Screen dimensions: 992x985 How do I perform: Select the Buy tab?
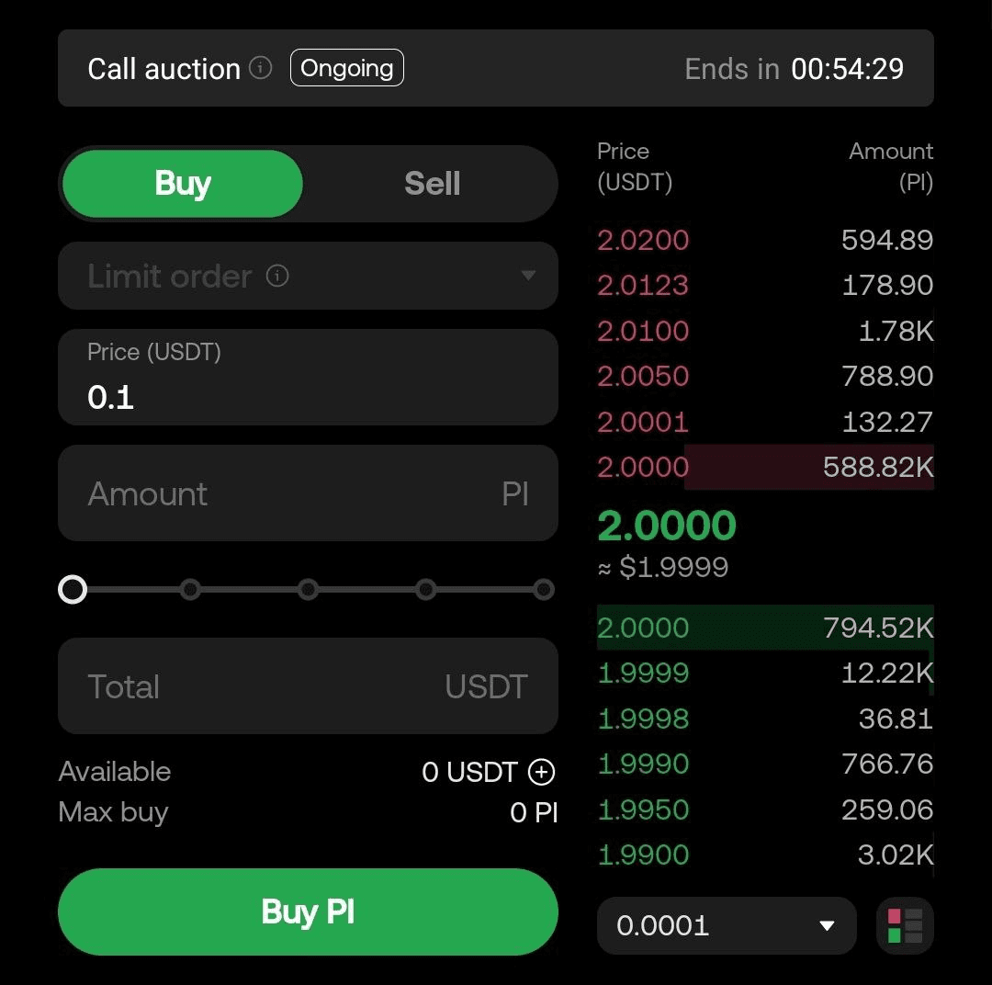click(x=181, y=183)
